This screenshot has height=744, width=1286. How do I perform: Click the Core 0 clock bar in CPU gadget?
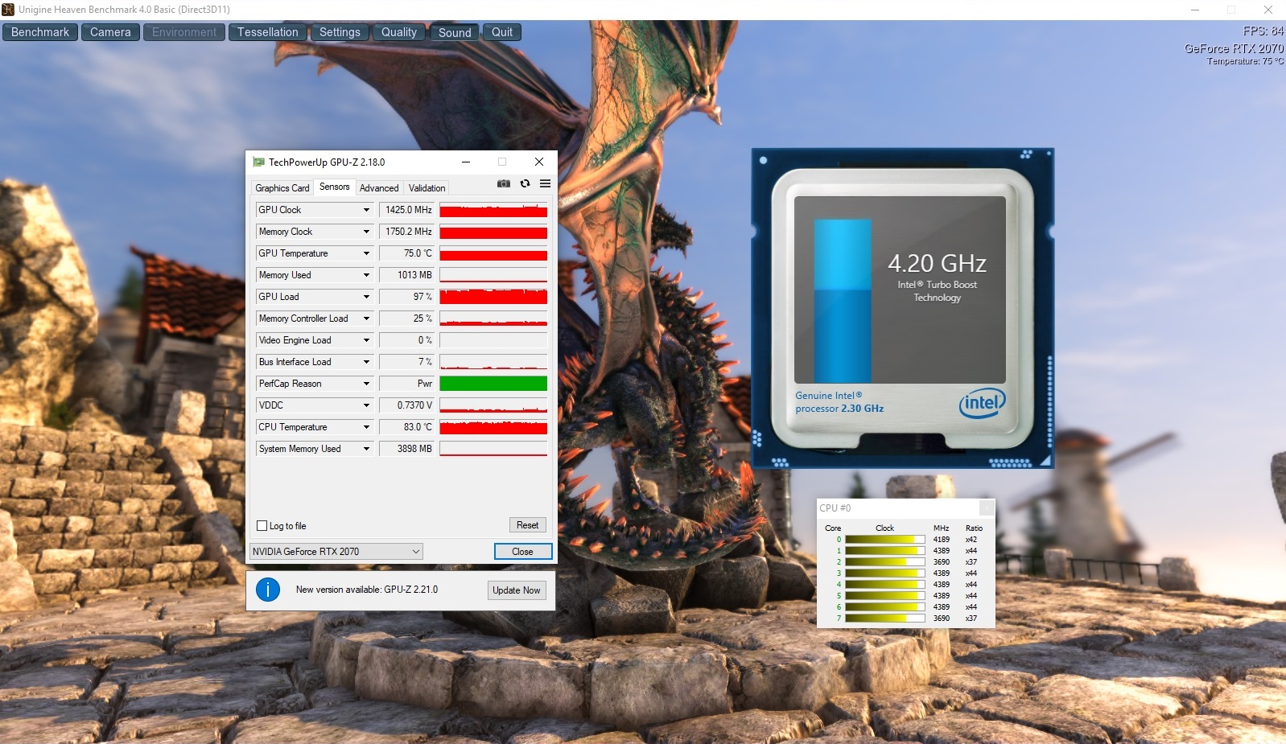[x=884, y=540]
